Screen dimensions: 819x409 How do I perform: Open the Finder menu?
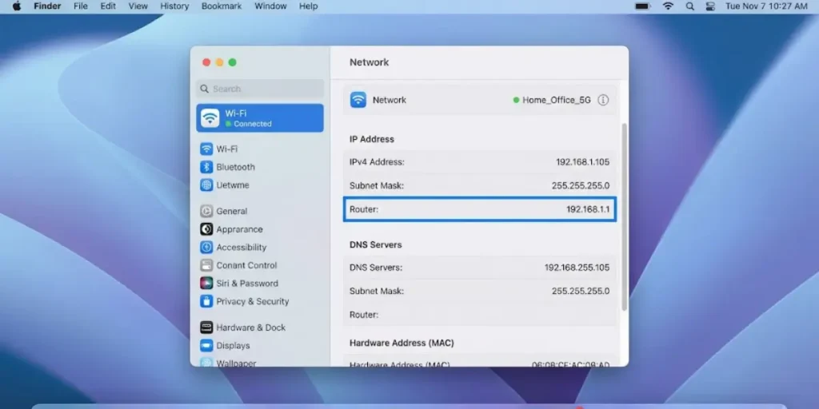pos(47,6)
